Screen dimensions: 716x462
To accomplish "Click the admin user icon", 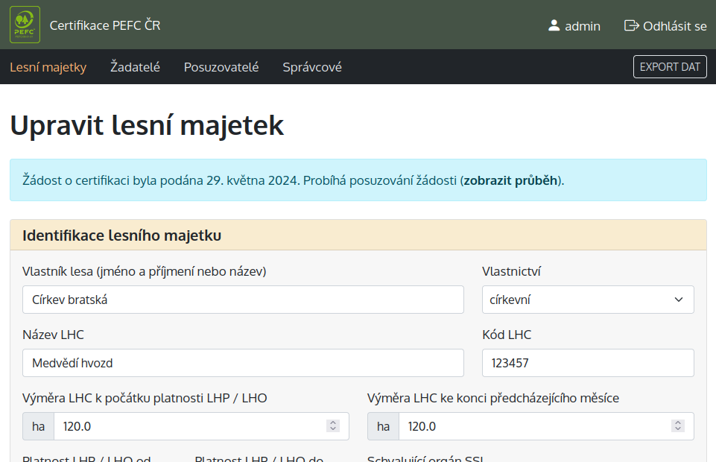I will click(554, 25).
